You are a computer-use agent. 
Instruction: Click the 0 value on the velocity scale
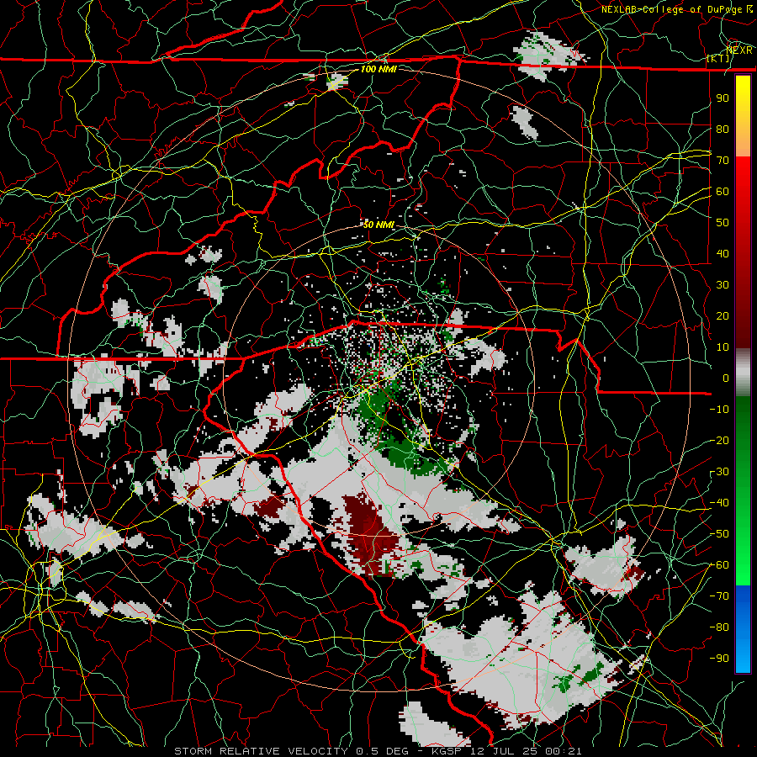tap(726, 378)
